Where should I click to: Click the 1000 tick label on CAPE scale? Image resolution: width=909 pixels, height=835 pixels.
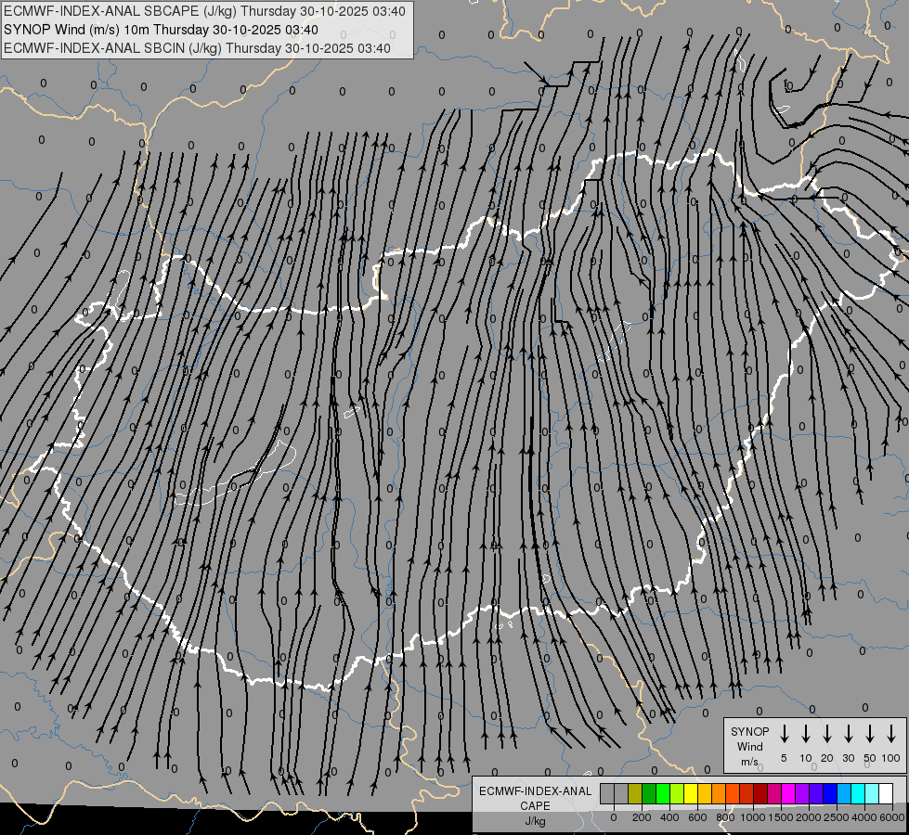pyautogui.click(x=753, y=817)
